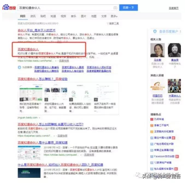Viewport: 185px width, 183px height.
Task: Open hot search 首位中国AI主播
Action: 163,138
